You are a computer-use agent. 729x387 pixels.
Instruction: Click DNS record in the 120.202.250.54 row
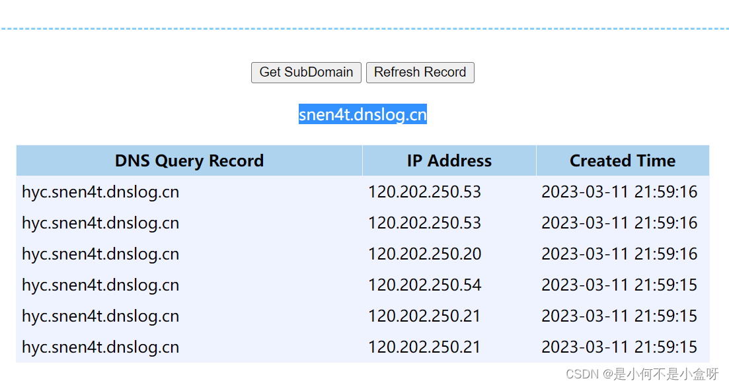pyautogui.click(x=100, y=285)
